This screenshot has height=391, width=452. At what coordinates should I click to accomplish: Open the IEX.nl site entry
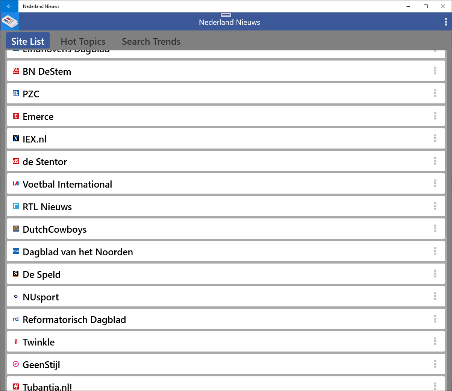(226, 138)
